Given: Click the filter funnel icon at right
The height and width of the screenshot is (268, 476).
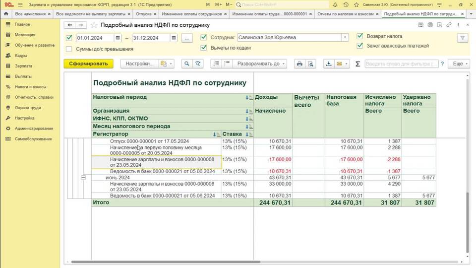Looking at the screenshot, I should [x=462, y=38].
